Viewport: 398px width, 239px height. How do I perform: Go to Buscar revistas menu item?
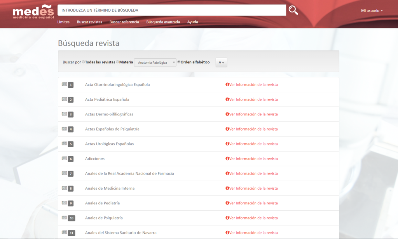click(89, 22)
